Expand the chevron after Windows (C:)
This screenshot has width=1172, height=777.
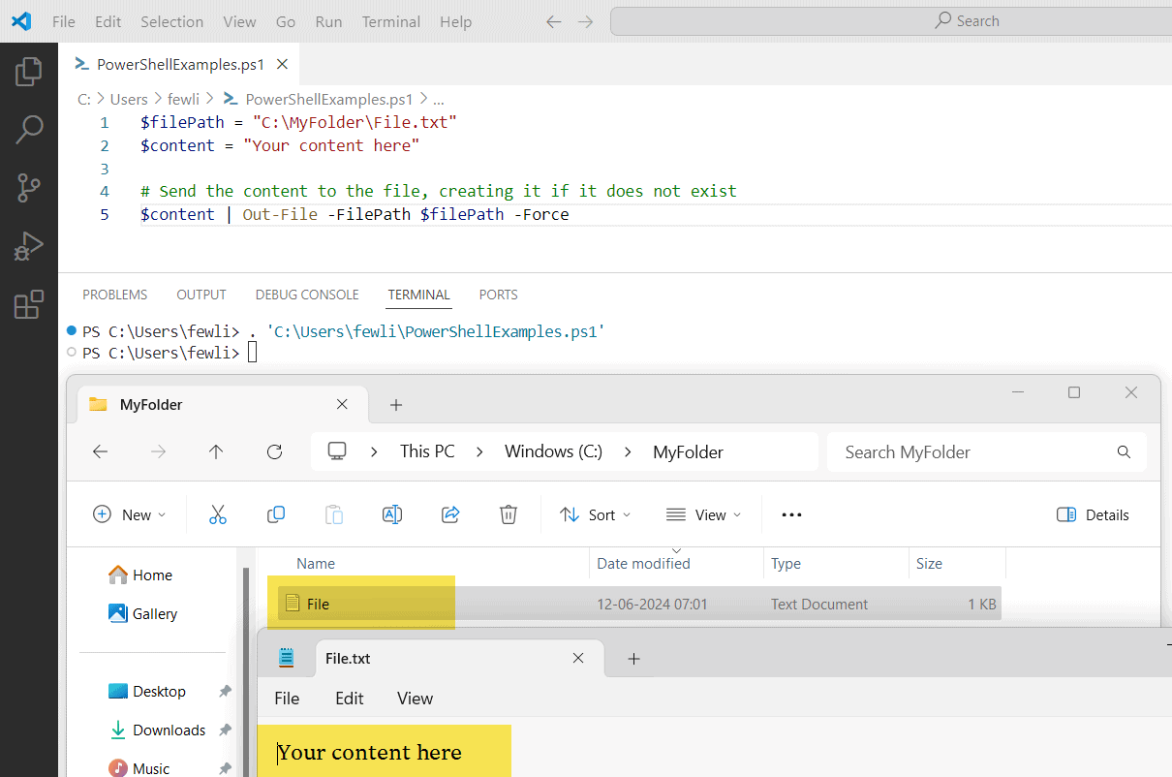click(628, 451)
